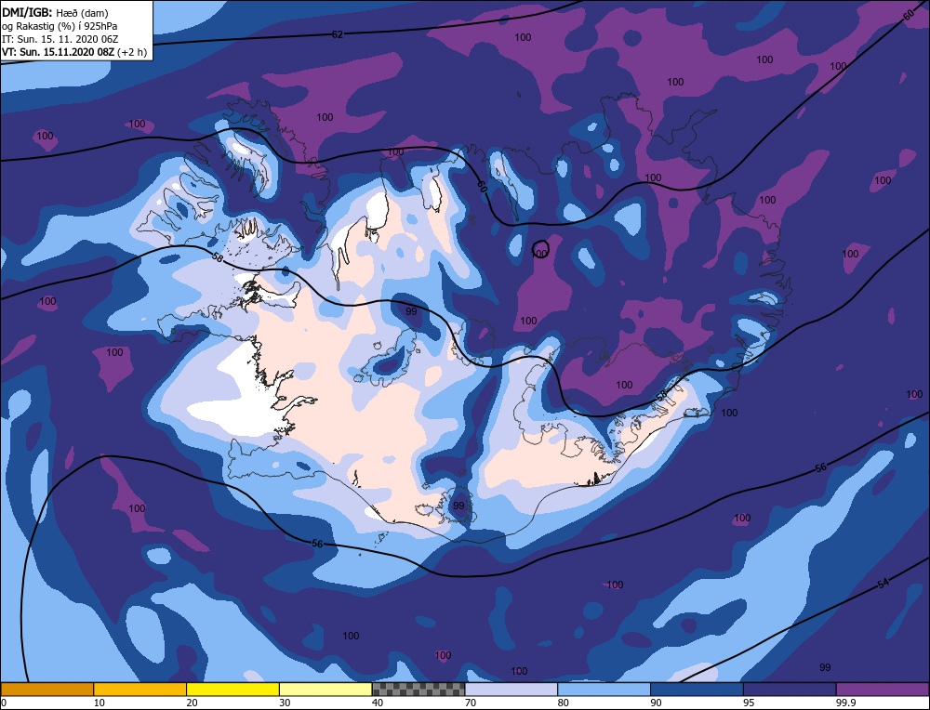Image resolution: width=930 pixels, height=710 pixels.
Task: Click the gray checkered 40–70 legend swatch
Action: point(418,690)
